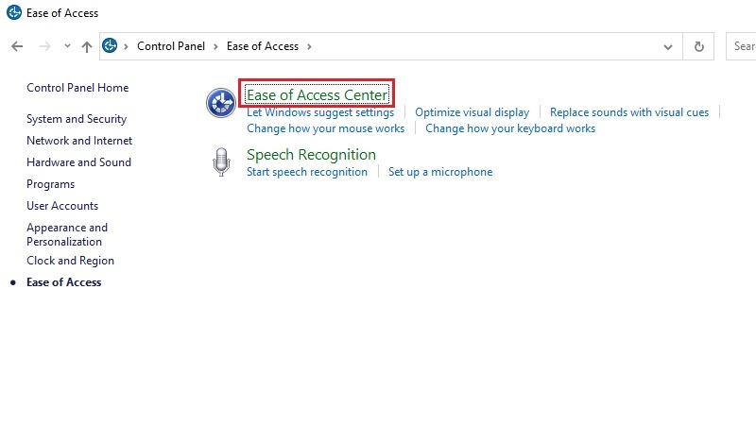Expand the address bar history dropdown
The image size is (756, 425).
coord(668,46)
